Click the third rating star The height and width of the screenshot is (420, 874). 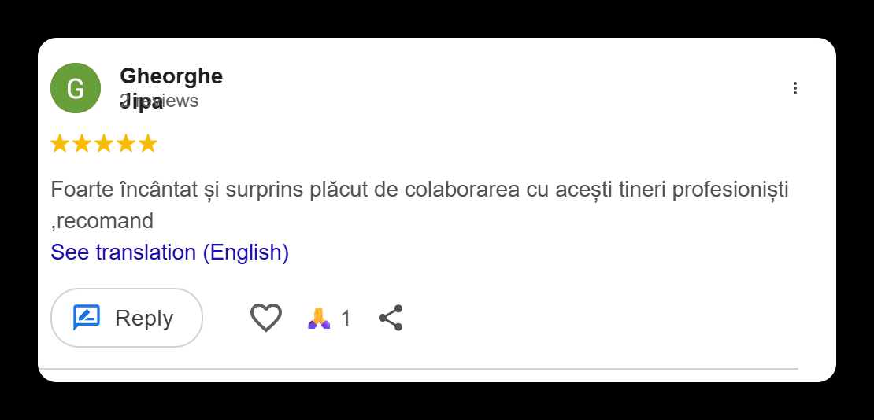pos(104,144)
